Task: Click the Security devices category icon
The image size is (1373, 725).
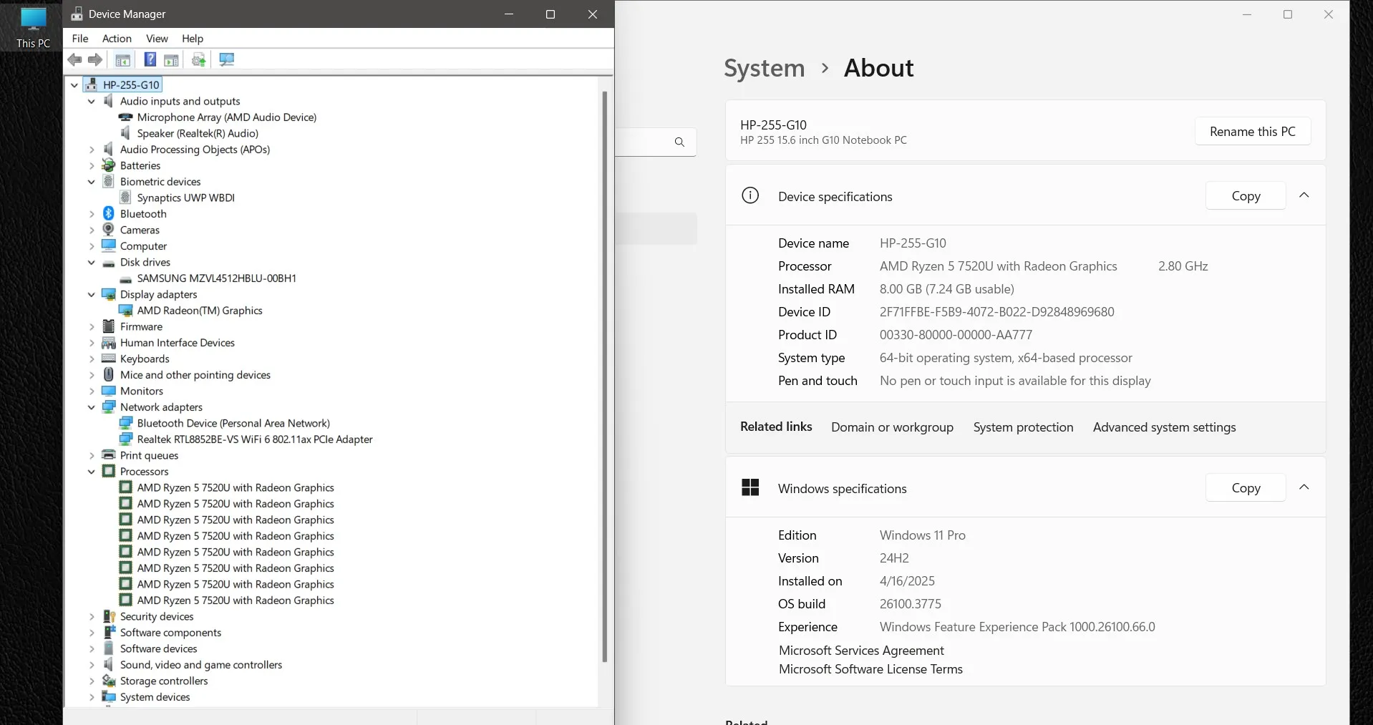Action: (109, 616)
